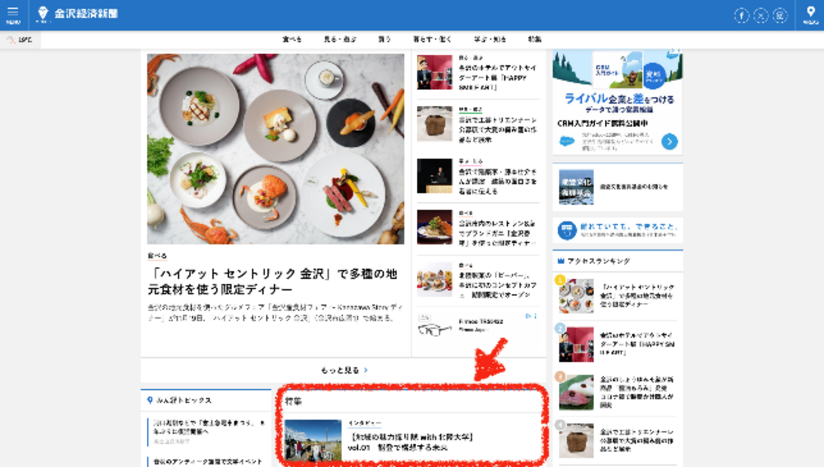Image resolution: width=824 pixels, height=467 pixels.
Task: Open rank 1 article in アクセスランキング
Action: click(618, 295)
